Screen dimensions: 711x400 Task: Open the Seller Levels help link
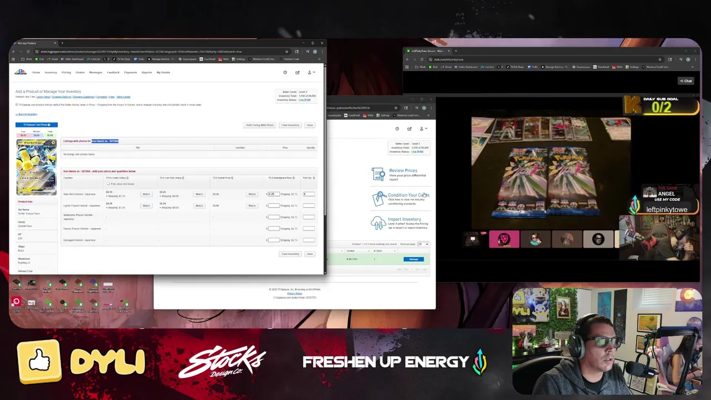click(x=123, y=97)
